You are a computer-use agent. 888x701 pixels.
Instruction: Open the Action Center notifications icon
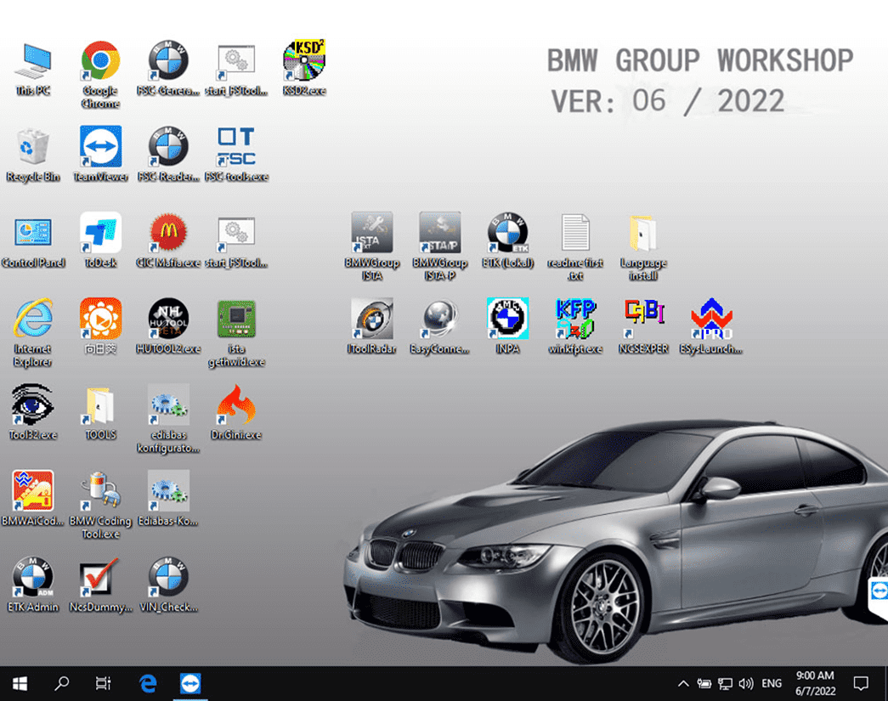click(x=861, y=684)
